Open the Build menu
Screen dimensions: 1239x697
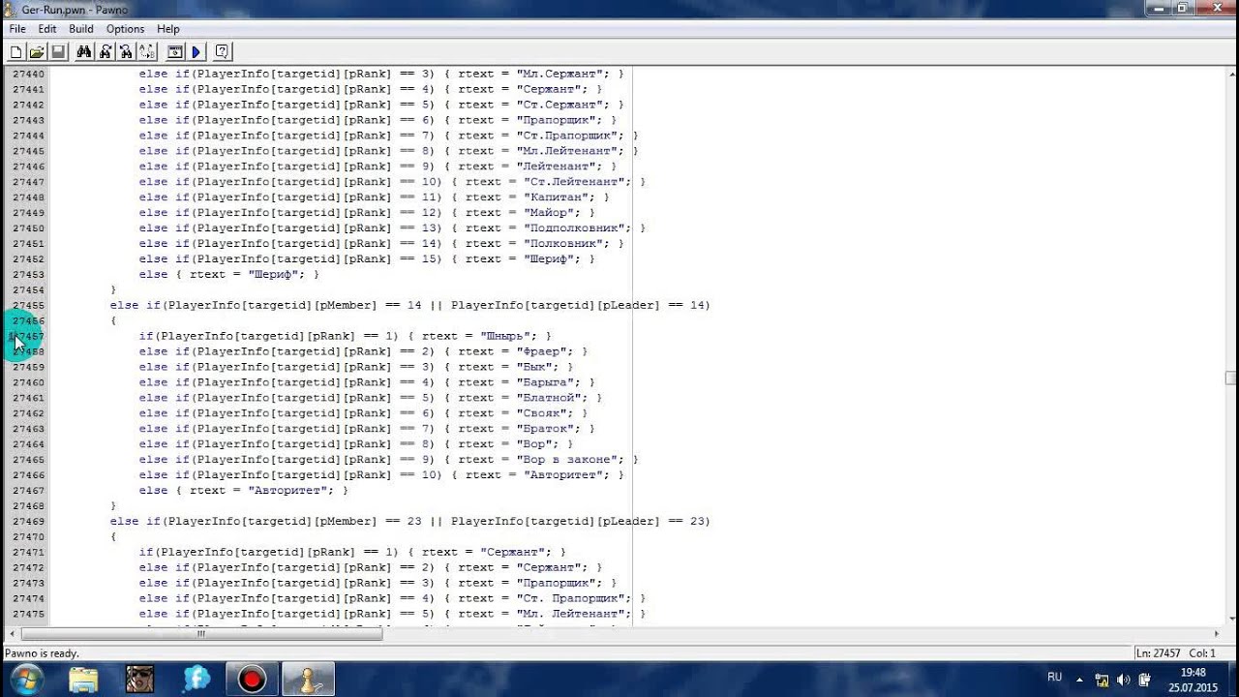point(81,29)
